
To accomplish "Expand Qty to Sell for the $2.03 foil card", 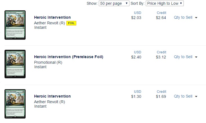I will [185, 17].
